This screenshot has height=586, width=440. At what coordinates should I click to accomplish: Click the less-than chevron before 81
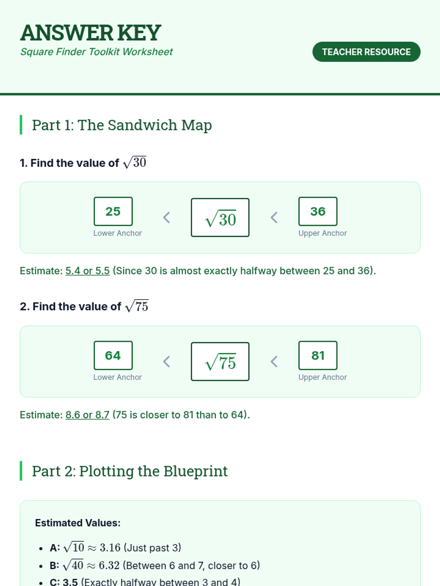(x=274, y=361)
